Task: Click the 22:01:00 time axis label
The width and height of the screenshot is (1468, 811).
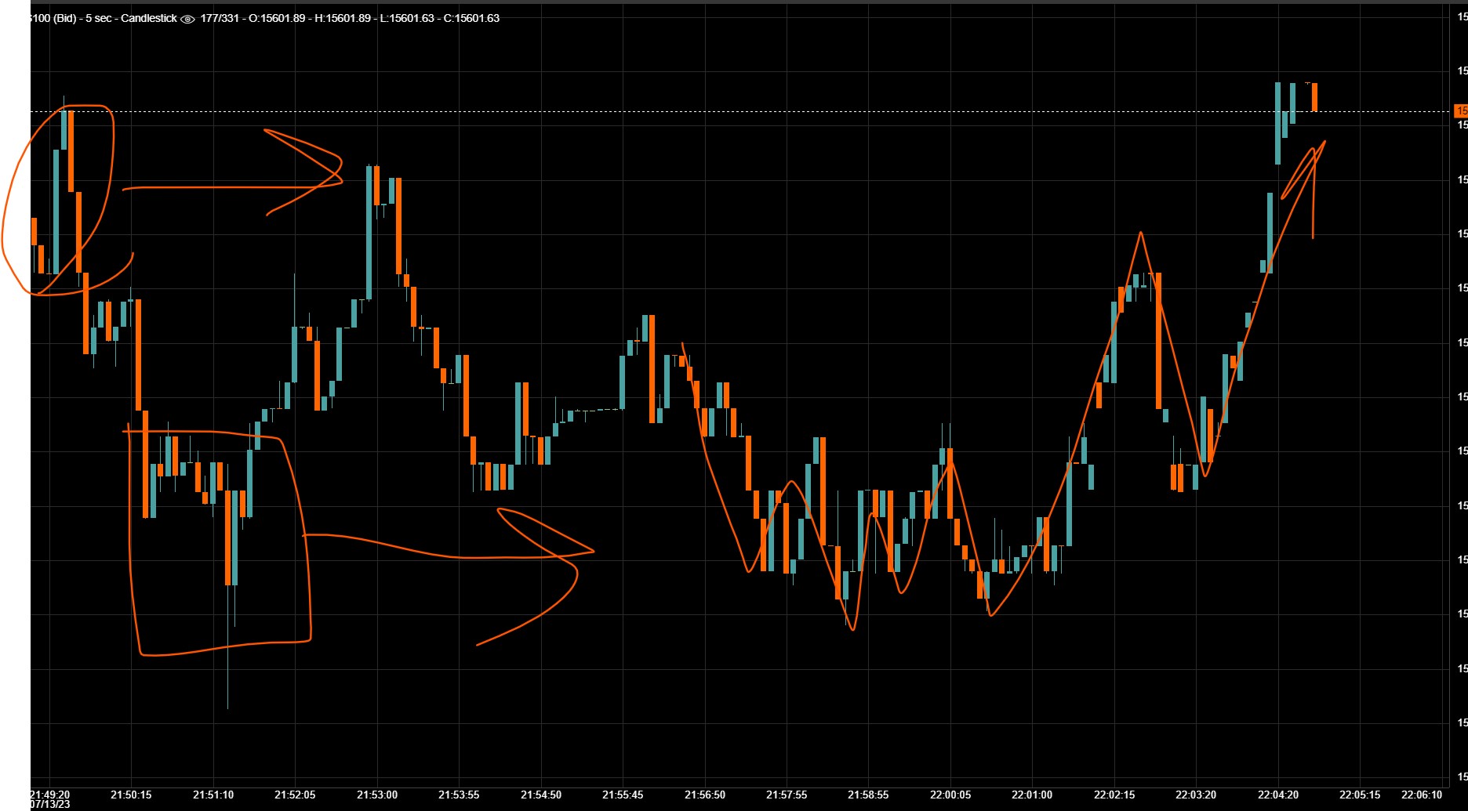Action: click(1032, 795)
